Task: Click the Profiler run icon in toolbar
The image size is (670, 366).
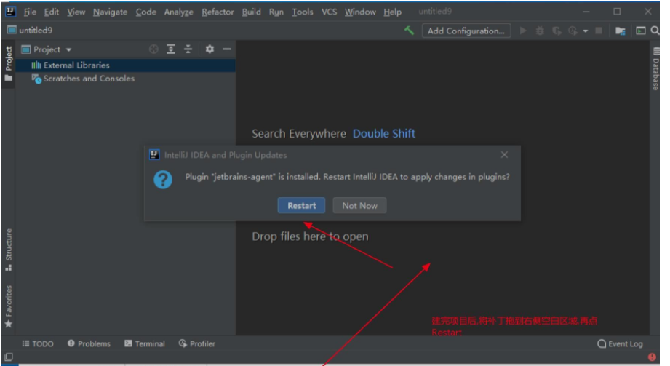Action: [573, 31]
